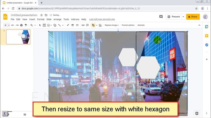211x118 pixels.
Task: Open the Mask image dropdown arrow
Action: tap(97, 25)
